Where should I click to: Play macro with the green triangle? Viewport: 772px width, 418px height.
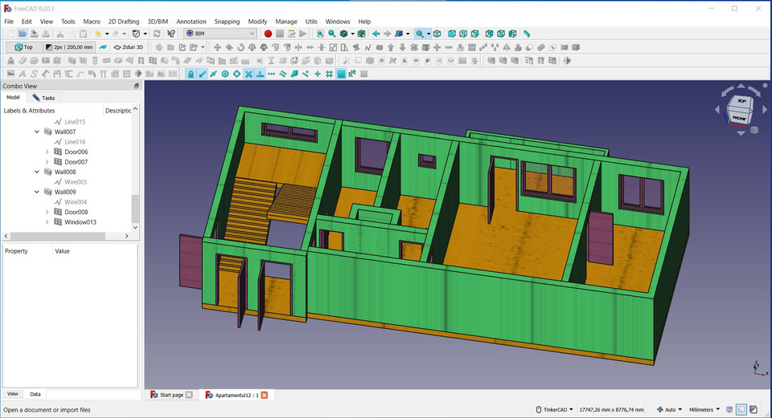(303, 34)
